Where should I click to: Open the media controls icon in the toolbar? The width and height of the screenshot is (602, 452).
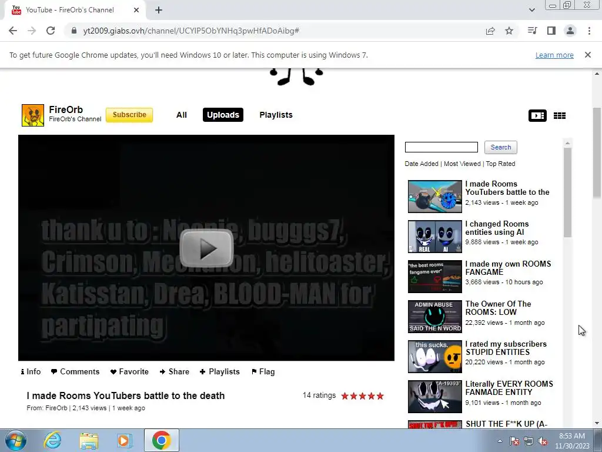533,31
